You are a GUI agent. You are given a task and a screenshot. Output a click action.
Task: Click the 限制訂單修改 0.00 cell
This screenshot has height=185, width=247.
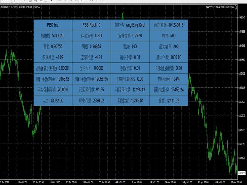pos(130,79)
